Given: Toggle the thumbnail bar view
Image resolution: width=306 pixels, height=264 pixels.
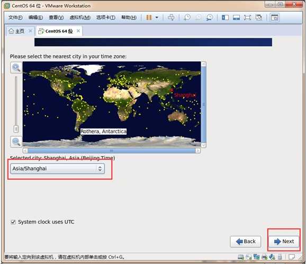Looking at the screenshot, I should pyautogui.click(x=236, y=17).
